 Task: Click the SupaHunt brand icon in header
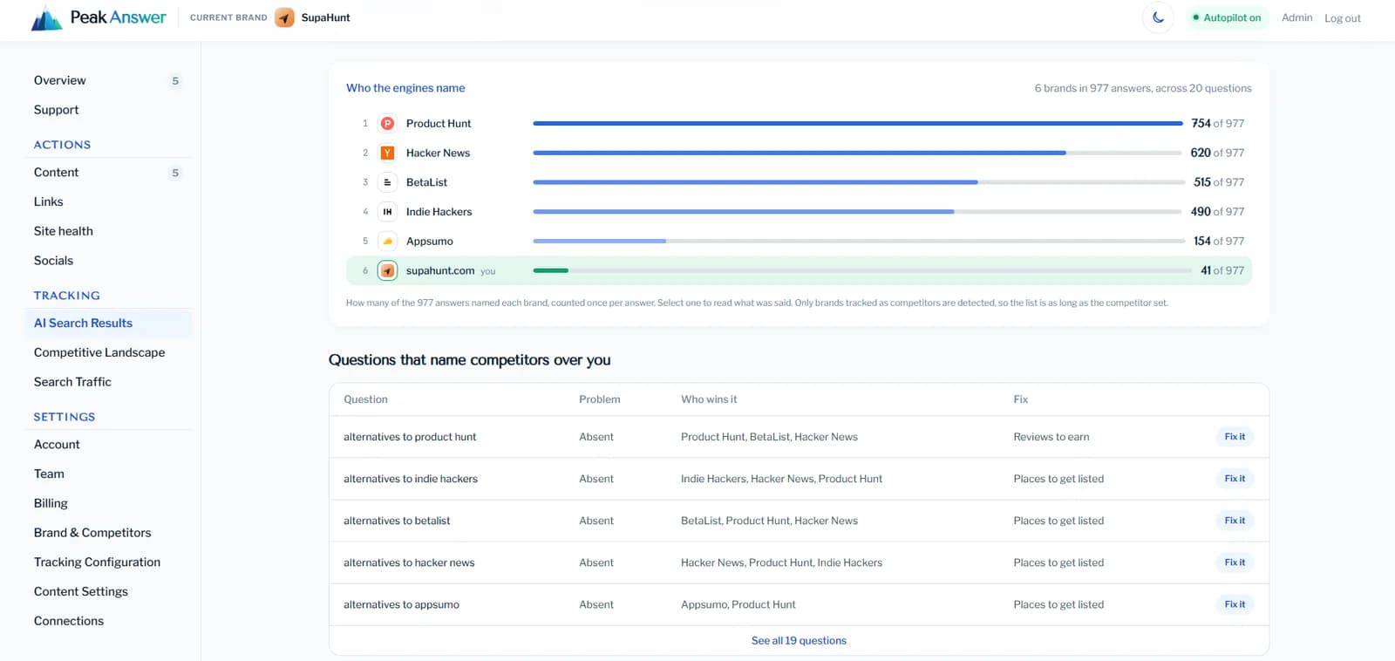pos(284,17)
